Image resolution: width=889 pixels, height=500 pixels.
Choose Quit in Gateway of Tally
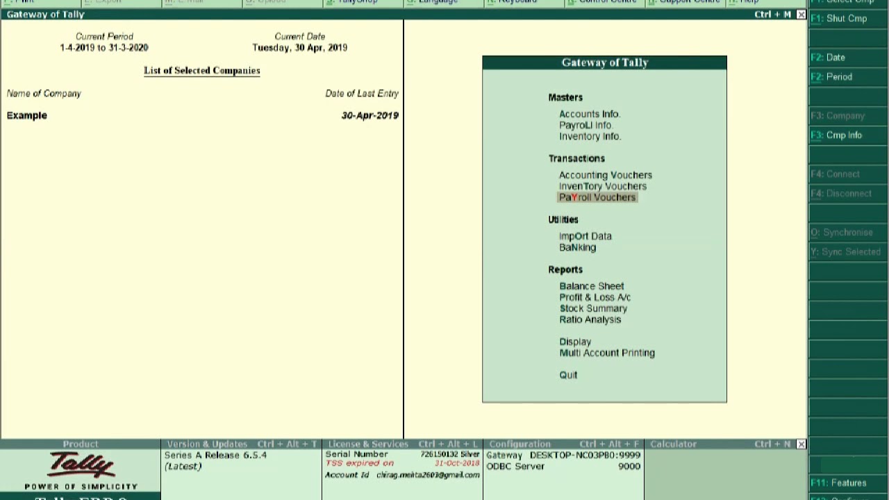tap(568, 375)
